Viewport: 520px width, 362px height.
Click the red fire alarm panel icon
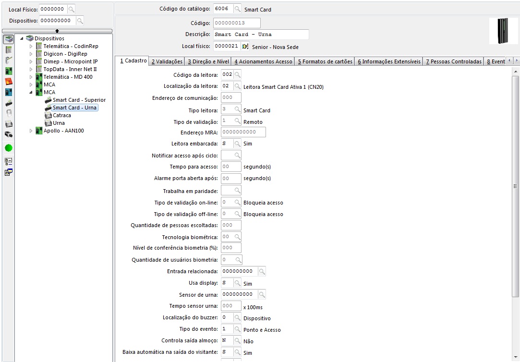(9, 81)
